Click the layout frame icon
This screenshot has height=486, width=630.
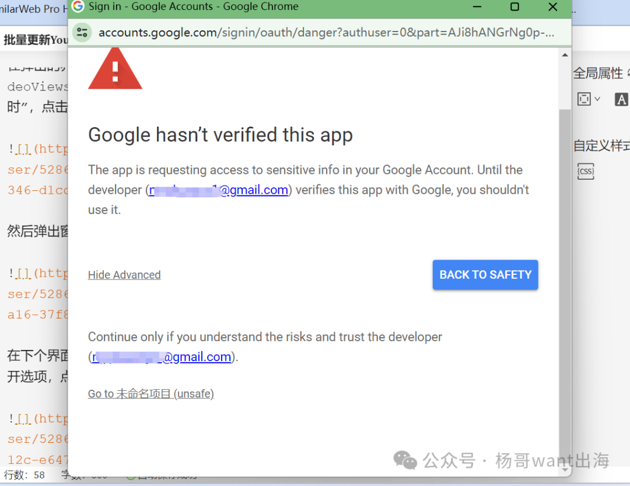(x=584, y=99)
